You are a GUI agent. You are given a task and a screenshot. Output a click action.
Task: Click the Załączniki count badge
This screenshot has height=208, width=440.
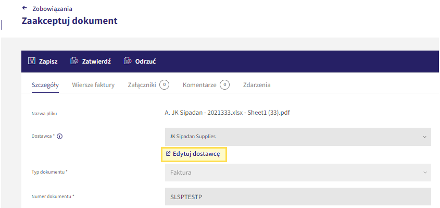[165, 85]
